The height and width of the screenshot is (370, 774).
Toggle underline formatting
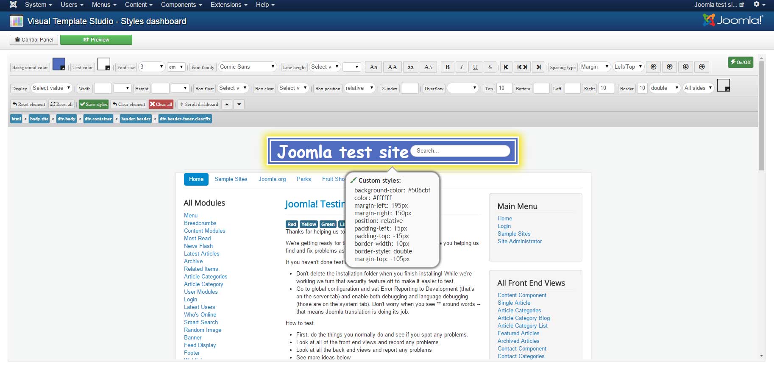[475, 67]
